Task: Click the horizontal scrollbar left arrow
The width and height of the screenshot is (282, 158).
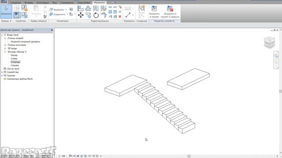Action: [101, 156]
